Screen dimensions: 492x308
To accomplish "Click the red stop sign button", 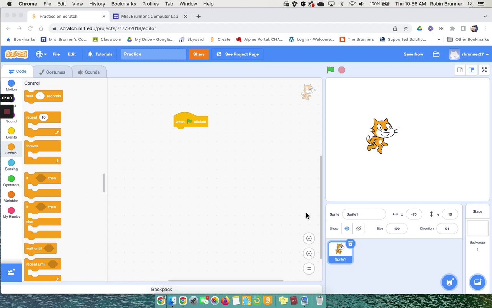I will 342,70.
